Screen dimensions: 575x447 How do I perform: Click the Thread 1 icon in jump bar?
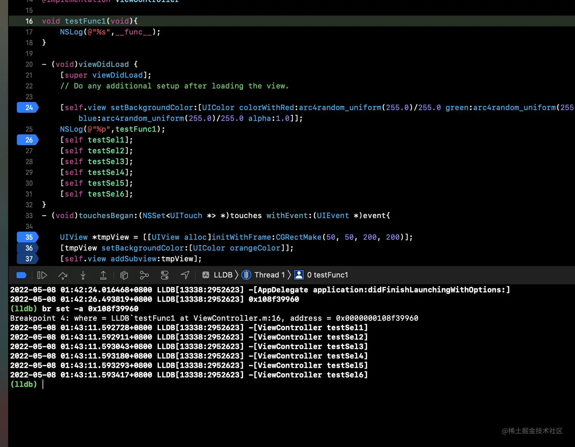click(x=246, y=275)
